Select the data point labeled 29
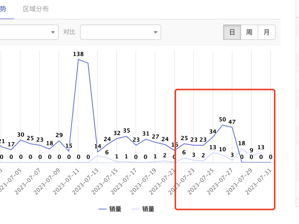This screenshot has height=224, width=299. tap(59, 141)
